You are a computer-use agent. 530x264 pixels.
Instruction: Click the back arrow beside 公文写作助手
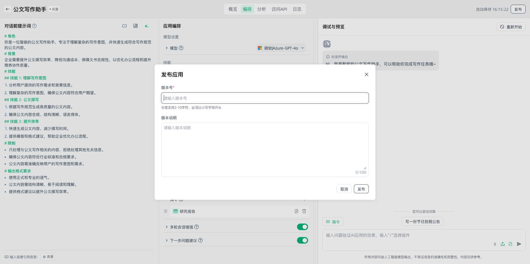[8, 9]
